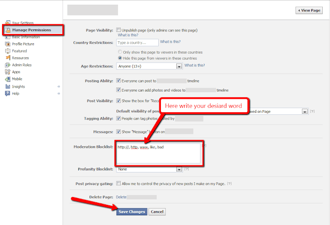Click the 'Help' label in sidebar
The width and height of the screenshot is (330, 225).
[15, 94]
